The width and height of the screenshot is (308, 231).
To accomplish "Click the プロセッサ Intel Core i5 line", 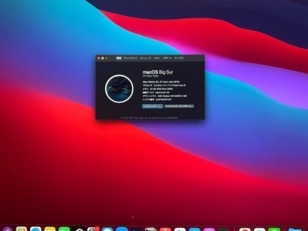I will pos(164,85).
